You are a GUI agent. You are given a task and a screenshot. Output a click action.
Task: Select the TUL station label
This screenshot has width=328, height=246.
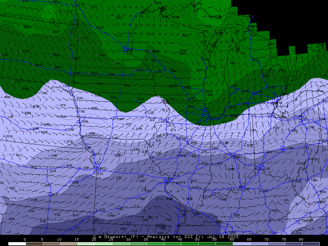point(77,228)
